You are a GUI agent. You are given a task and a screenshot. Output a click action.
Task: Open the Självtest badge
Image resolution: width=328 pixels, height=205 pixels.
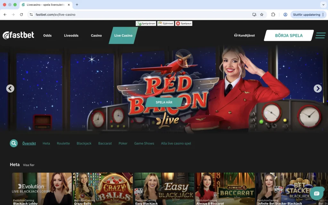(x=166, y=23)
